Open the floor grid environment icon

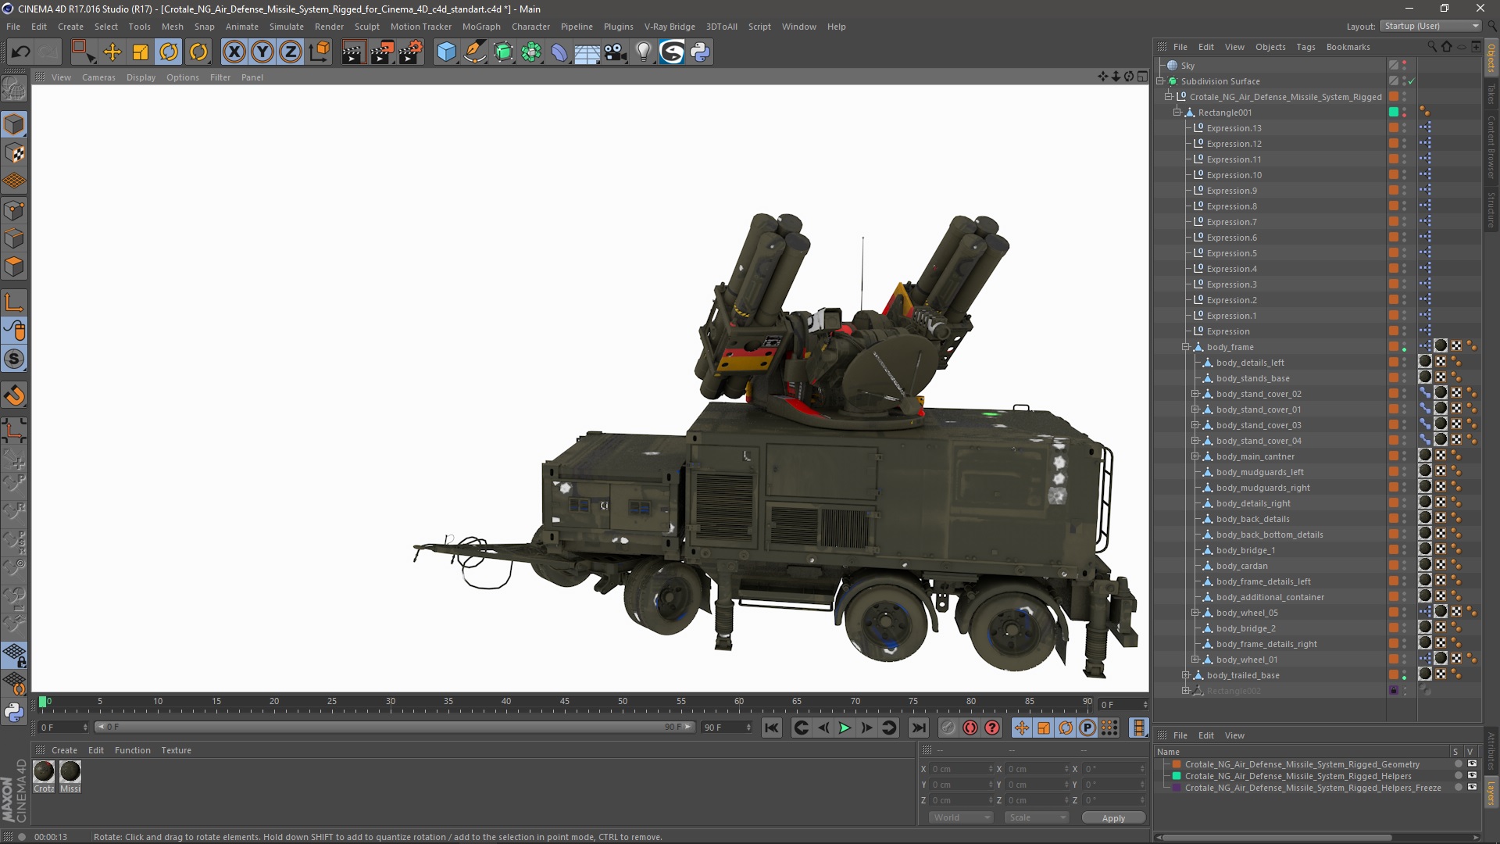(x=587, y=52)
